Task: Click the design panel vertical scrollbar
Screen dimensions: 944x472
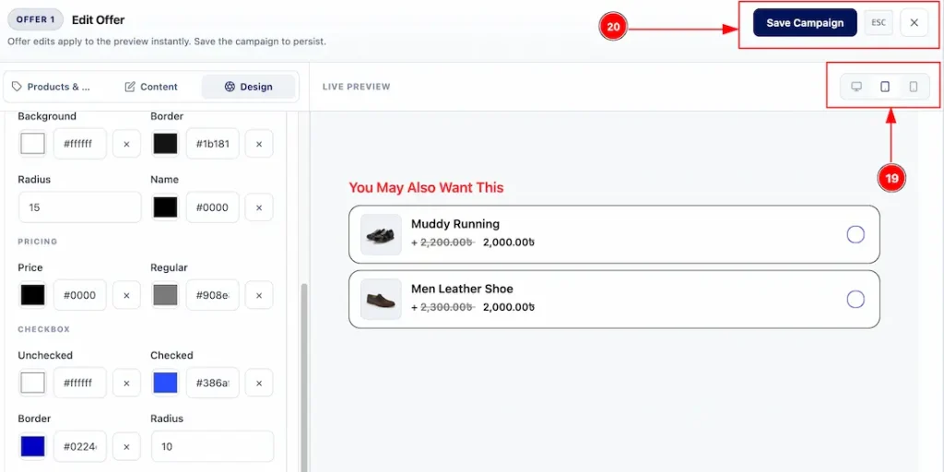Action: (x=304, y=377)
